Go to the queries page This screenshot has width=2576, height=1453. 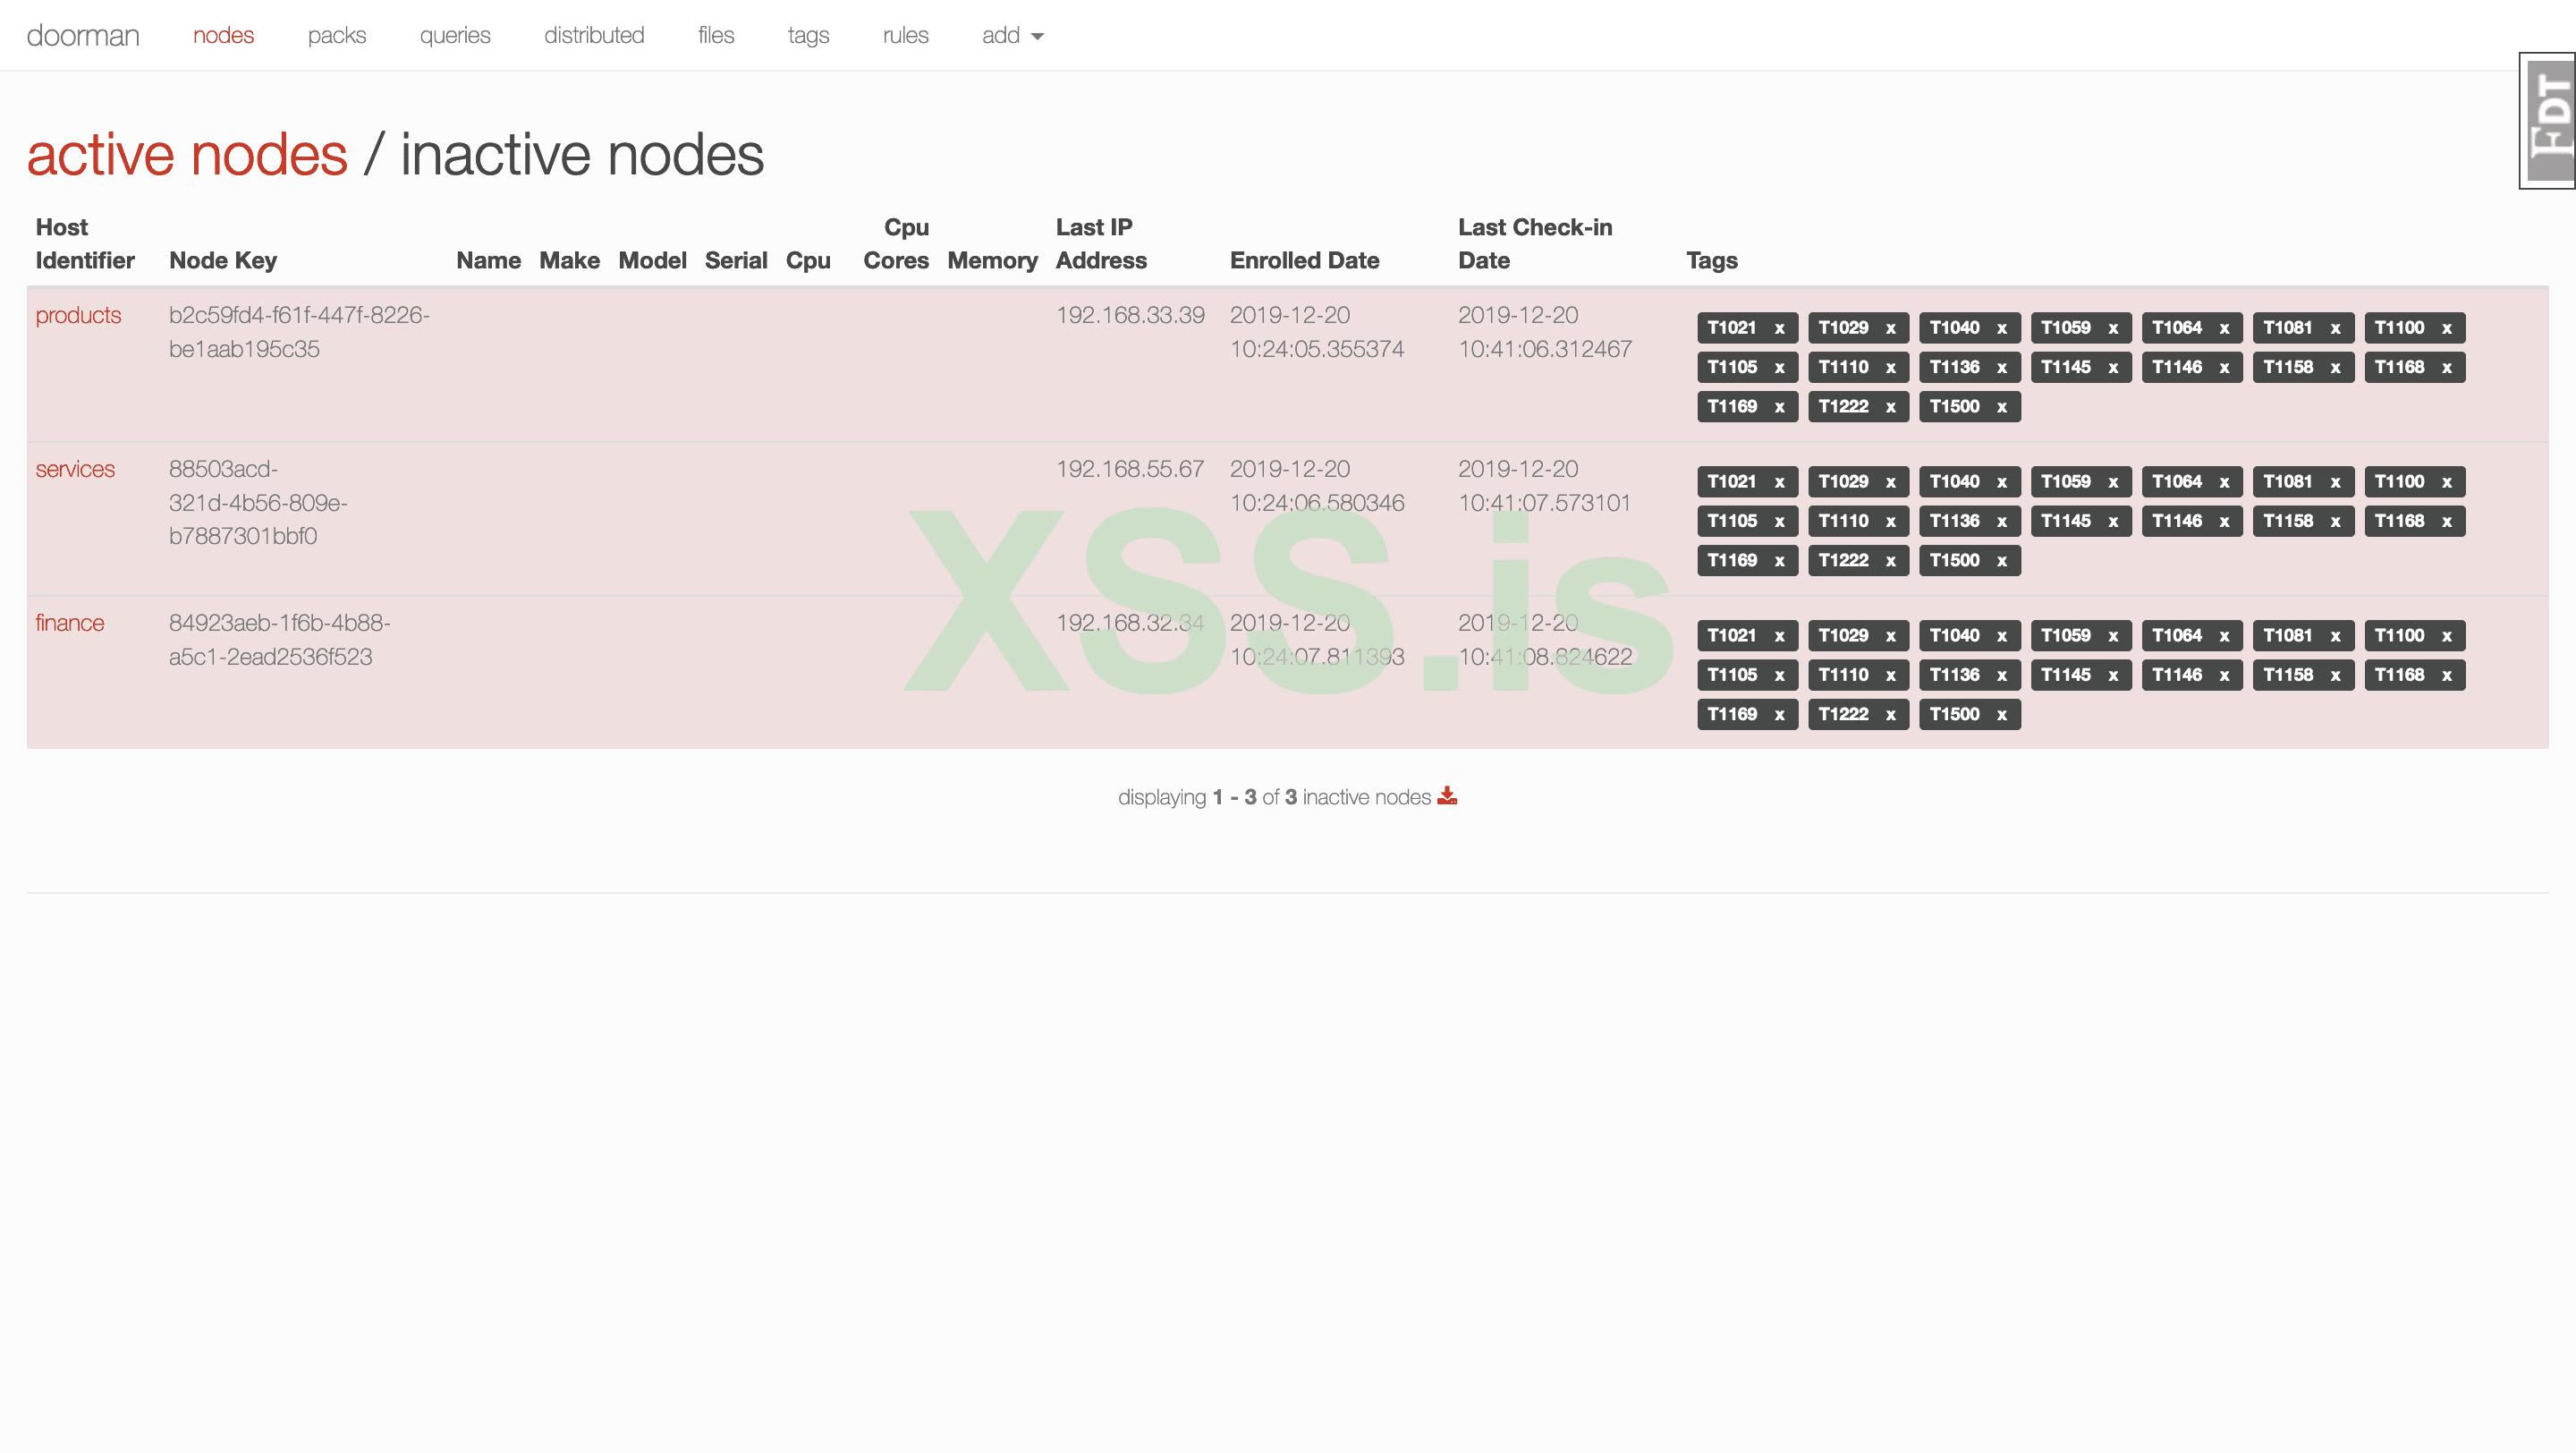click(x=454, y=36)
